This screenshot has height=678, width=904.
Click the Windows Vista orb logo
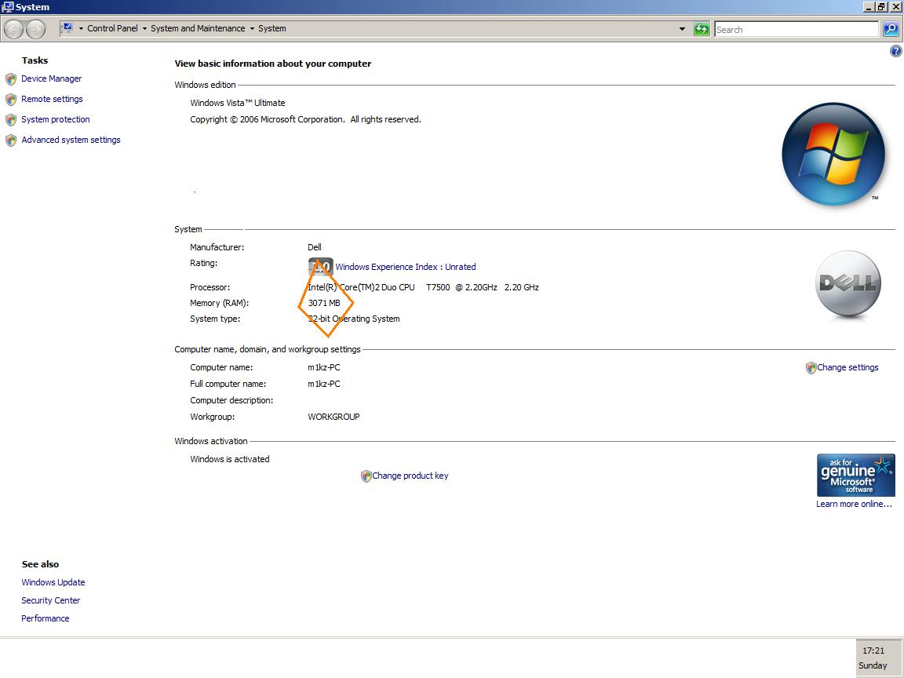pyautogui.click(x=833, y=154)
